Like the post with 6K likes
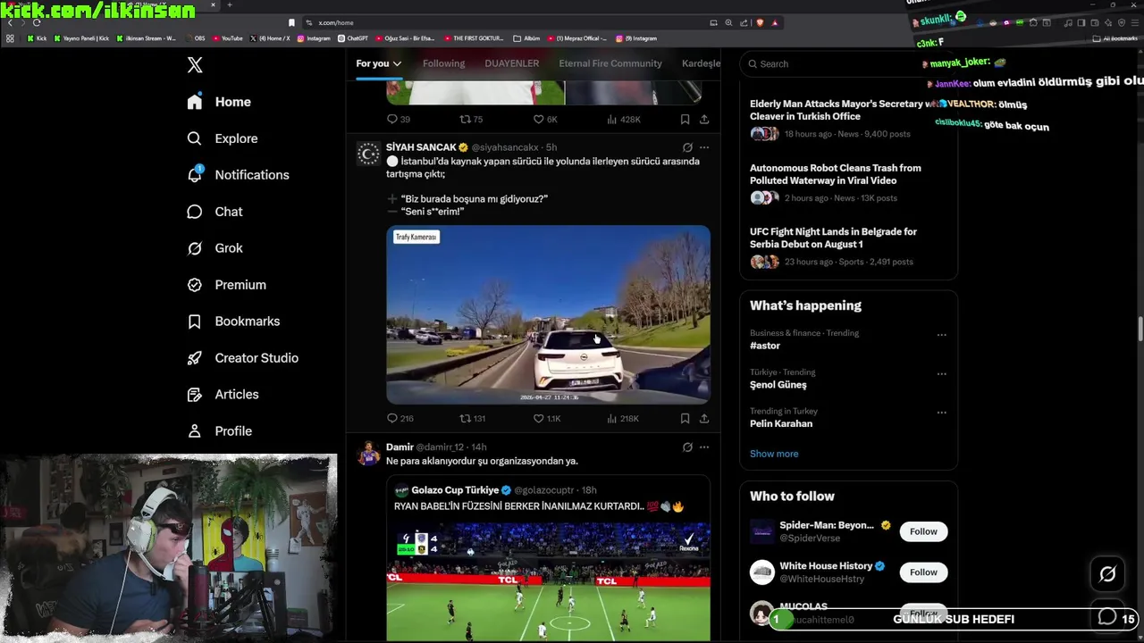1144x643 pixels. point(545,119)
